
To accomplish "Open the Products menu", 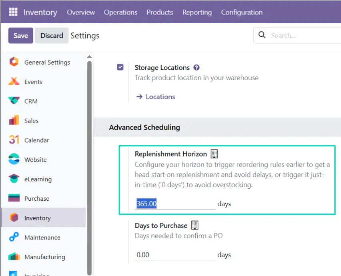I will 160,12.
